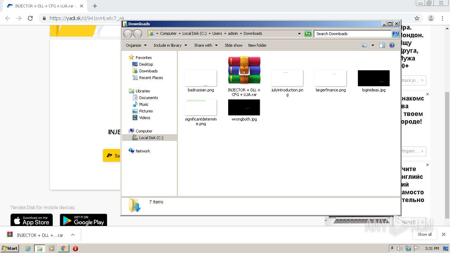Click the Chrome address bar URL

click(x=86, y=18)
